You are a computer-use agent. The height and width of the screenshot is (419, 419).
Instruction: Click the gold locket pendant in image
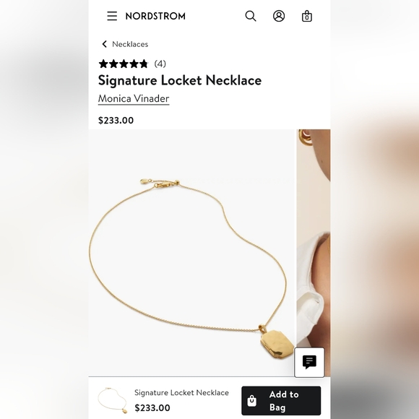tap(277, 345)
